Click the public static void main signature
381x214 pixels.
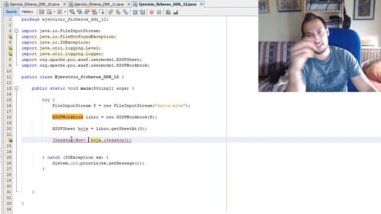(83, 89)
